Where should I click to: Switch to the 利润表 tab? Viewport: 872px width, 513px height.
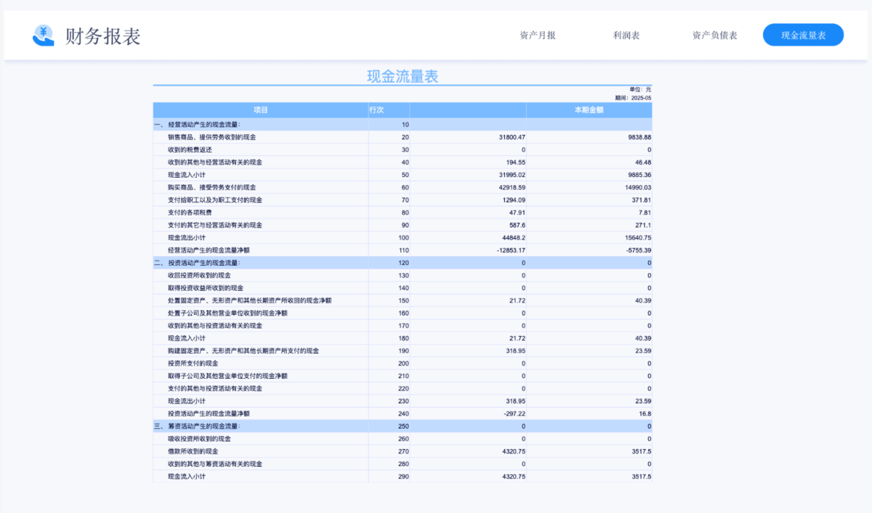[x=625, y=34]
